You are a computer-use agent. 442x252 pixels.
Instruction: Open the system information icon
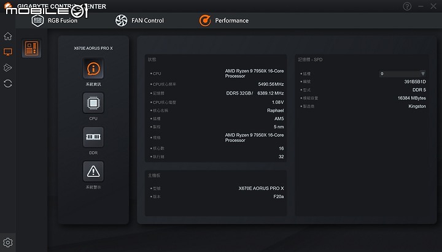[93, 69]
